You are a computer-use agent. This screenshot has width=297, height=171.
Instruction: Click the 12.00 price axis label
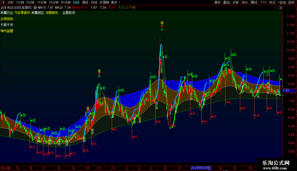point(290,17)
